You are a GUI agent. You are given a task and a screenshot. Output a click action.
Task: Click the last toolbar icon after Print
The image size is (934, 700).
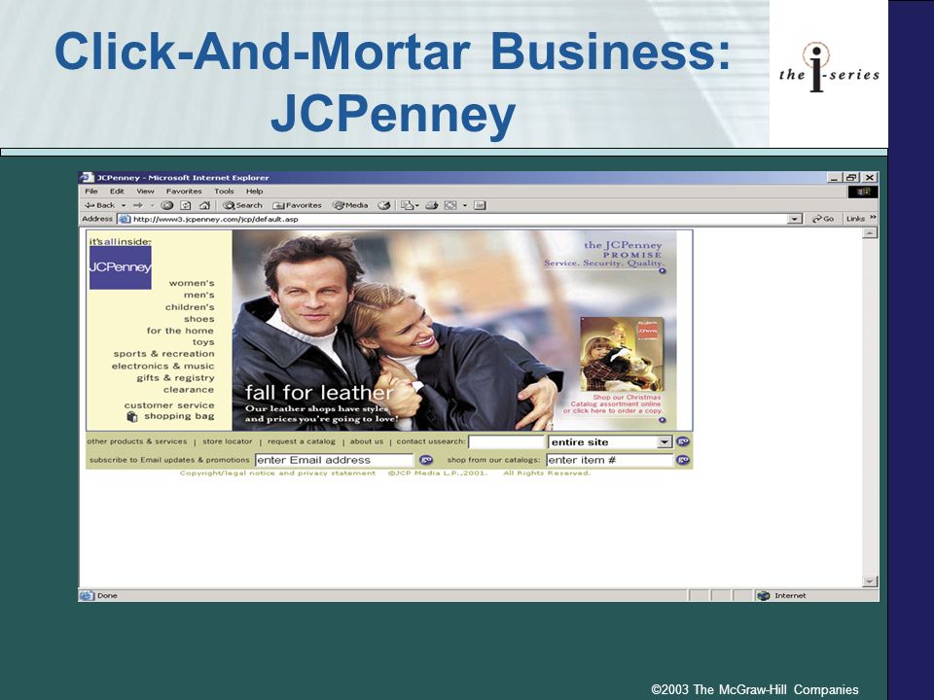[480, 205]
